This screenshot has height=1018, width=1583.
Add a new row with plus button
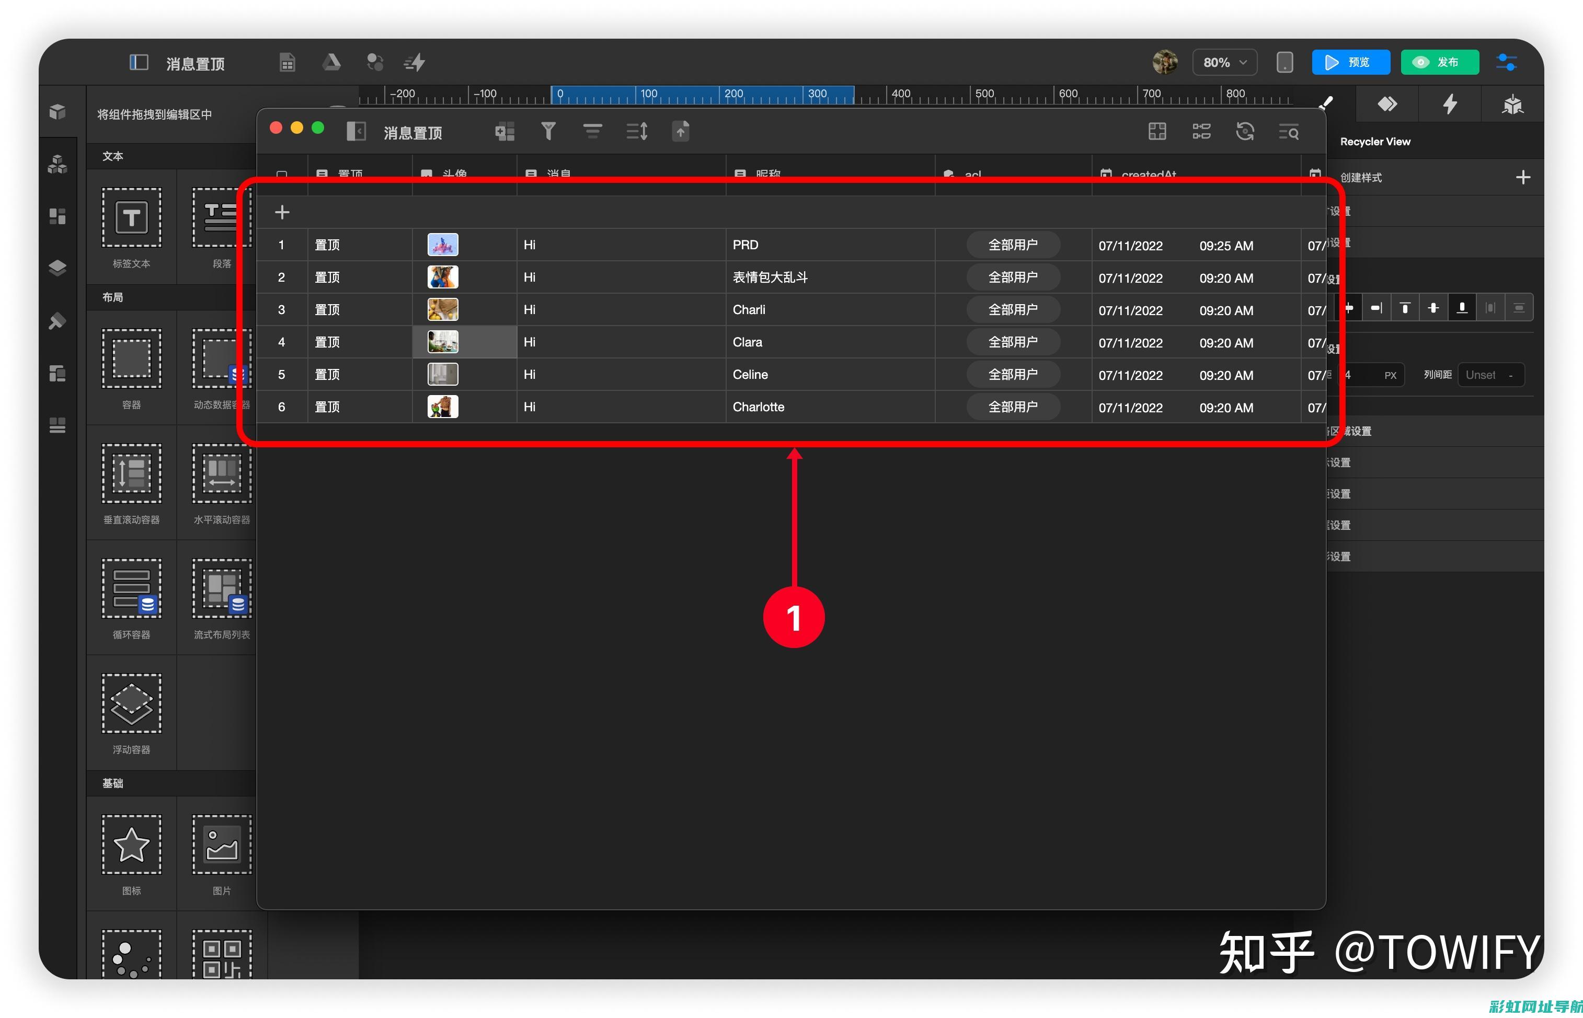tap(282, 212)
